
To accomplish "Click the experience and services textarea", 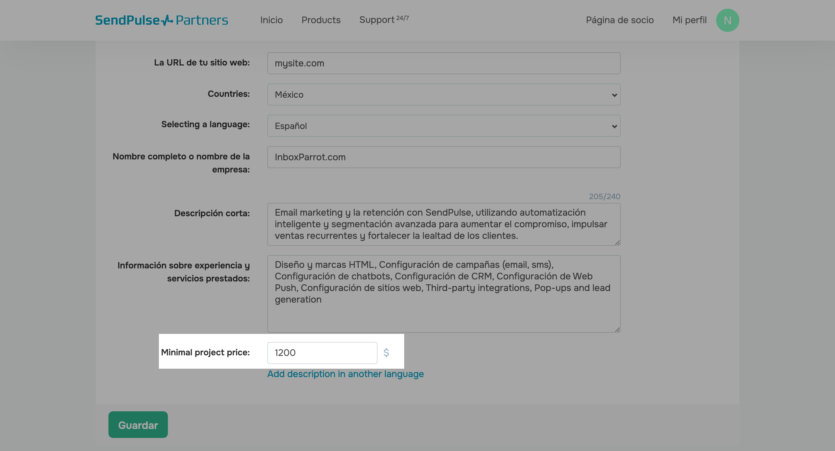I will click(443, 294).
